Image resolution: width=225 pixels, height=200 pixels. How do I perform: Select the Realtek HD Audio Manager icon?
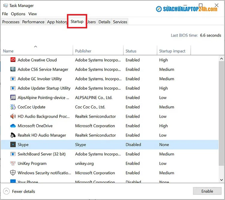[x=13, y=135]
